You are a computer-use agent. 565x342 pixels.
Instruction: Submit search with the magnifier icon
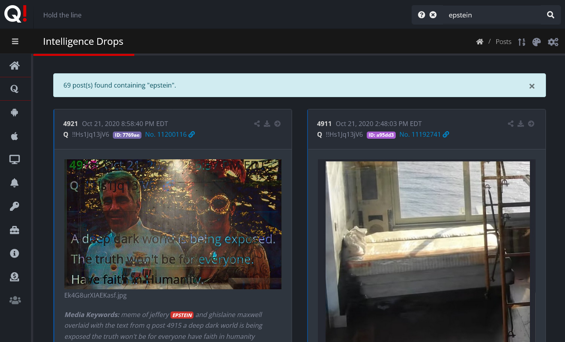tap(550, 15)
